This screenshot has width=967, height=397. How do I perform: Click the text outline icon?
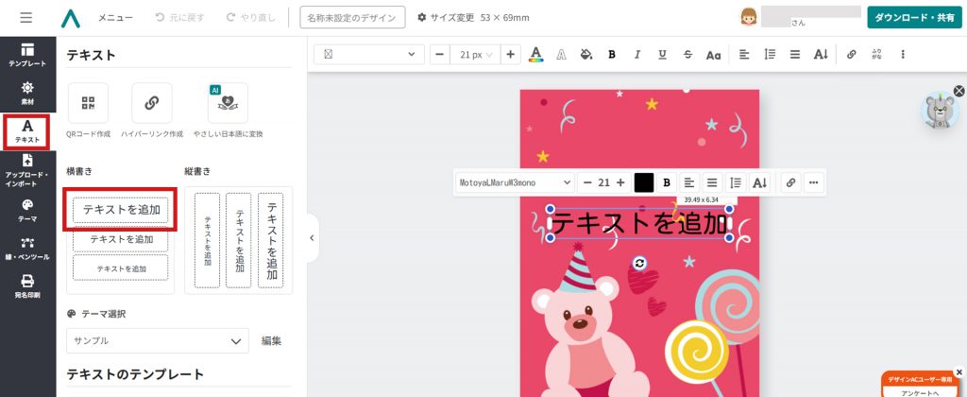(561, 54)
